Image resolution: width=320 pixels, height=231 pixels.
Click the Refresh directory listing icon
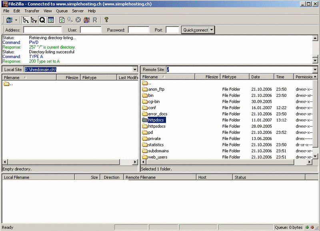[x=62, y=20]
